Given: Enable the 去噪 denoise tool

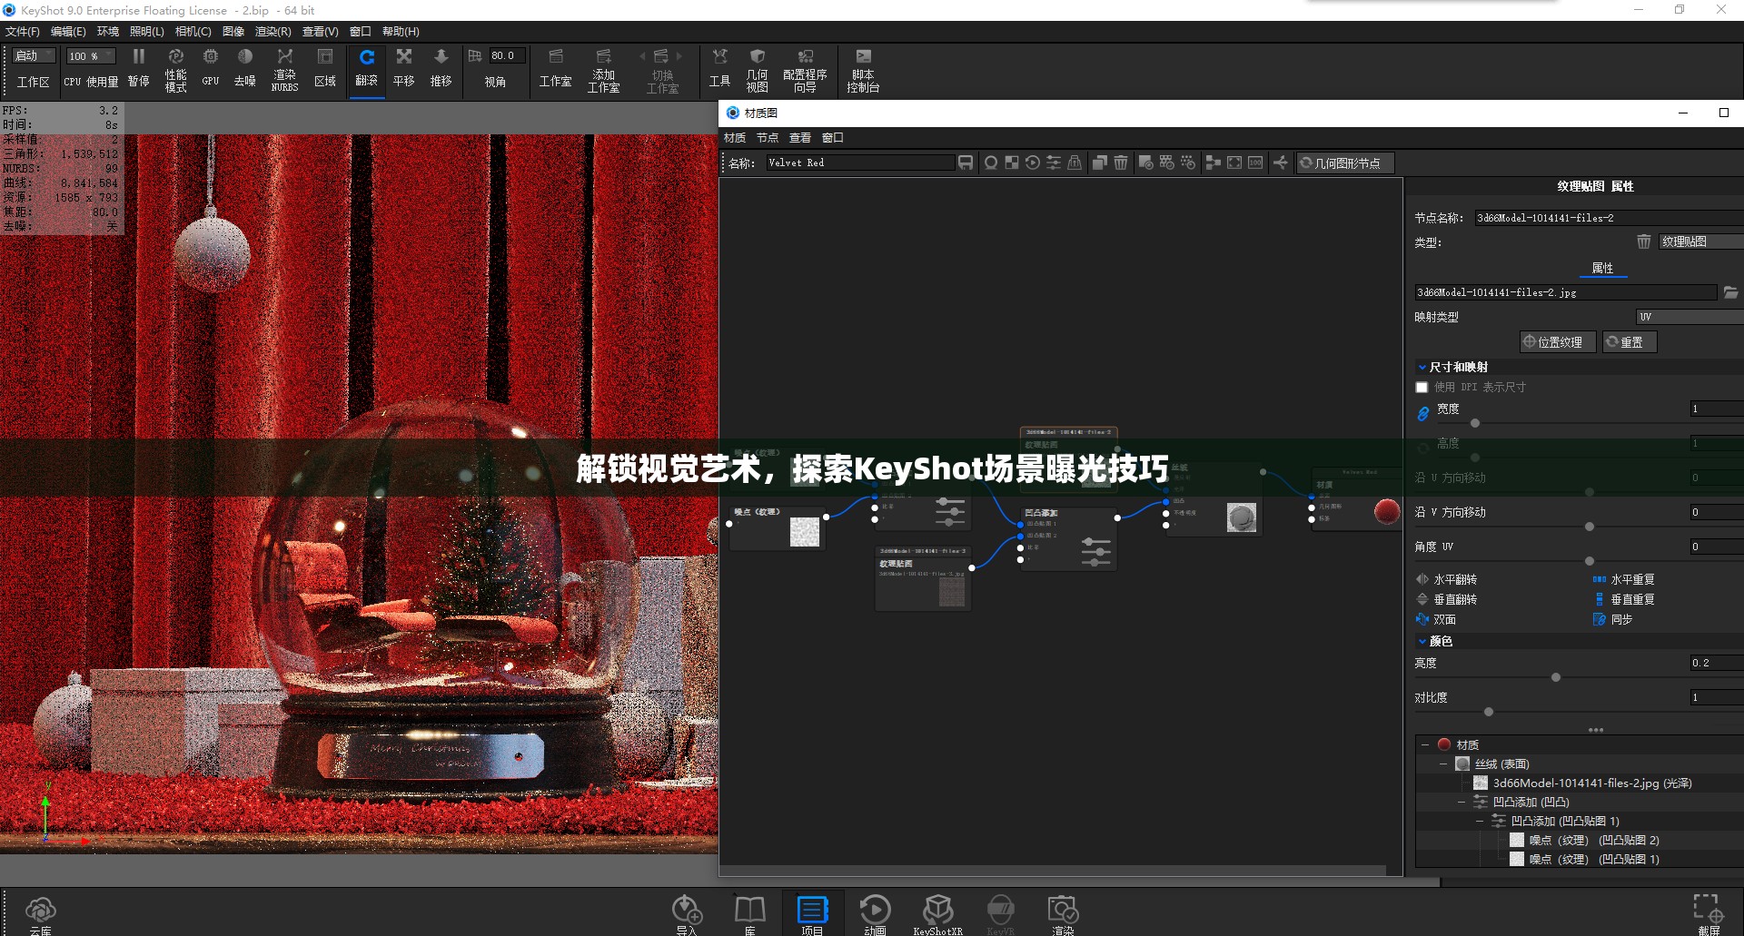Looking at the screenshot, I should (x=245, y=68).
